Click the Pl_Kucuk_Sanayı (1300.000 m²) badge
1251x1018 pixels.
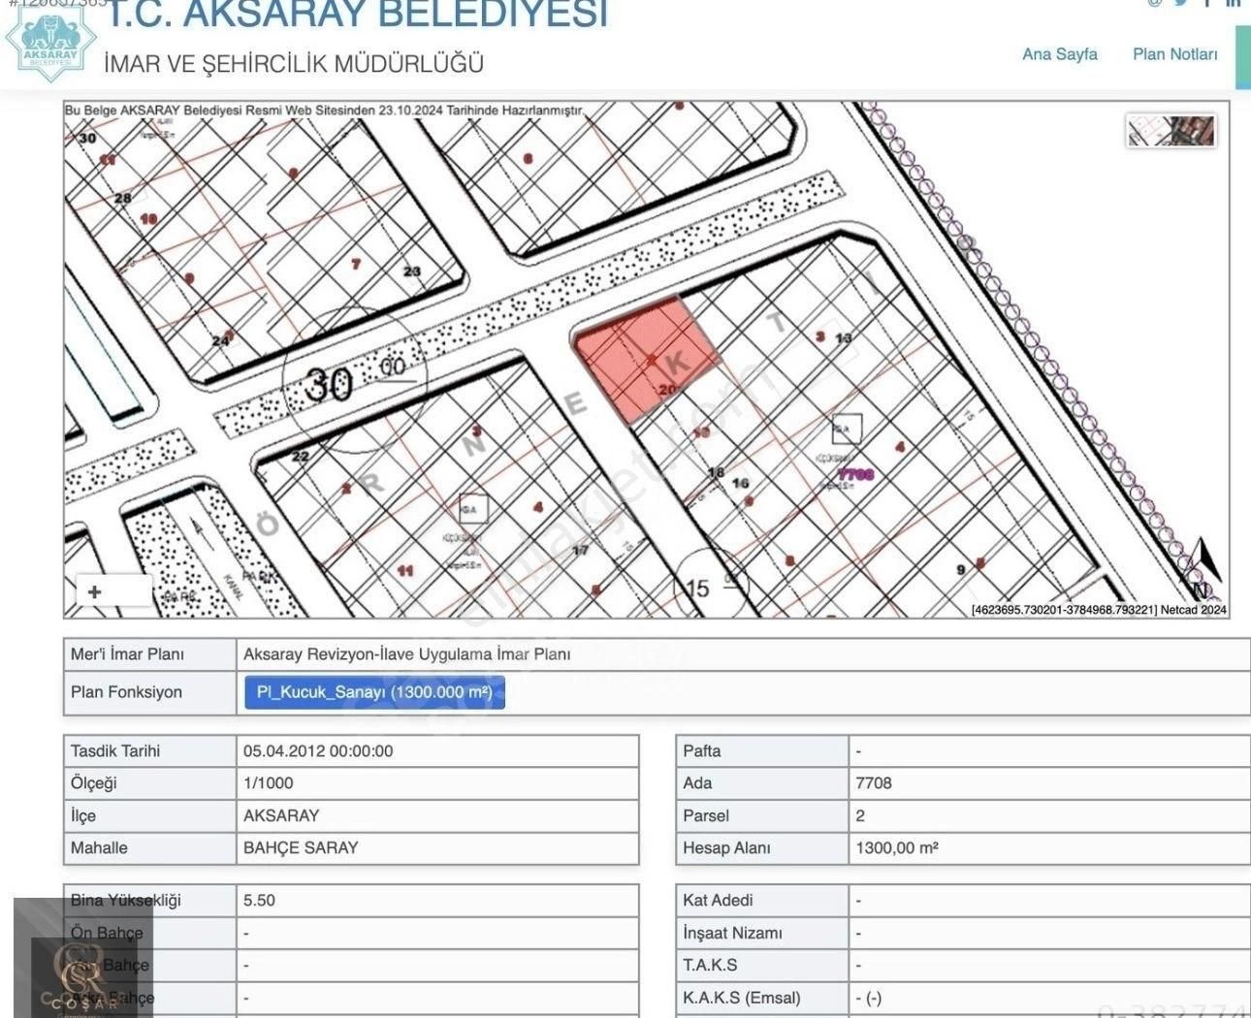(x=374, y=693)
